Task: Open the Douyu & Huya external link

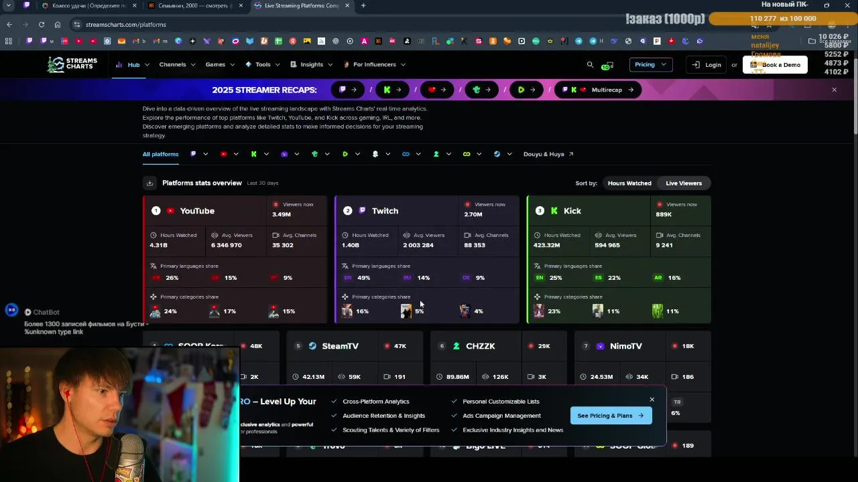Action: tap(548, 154)
